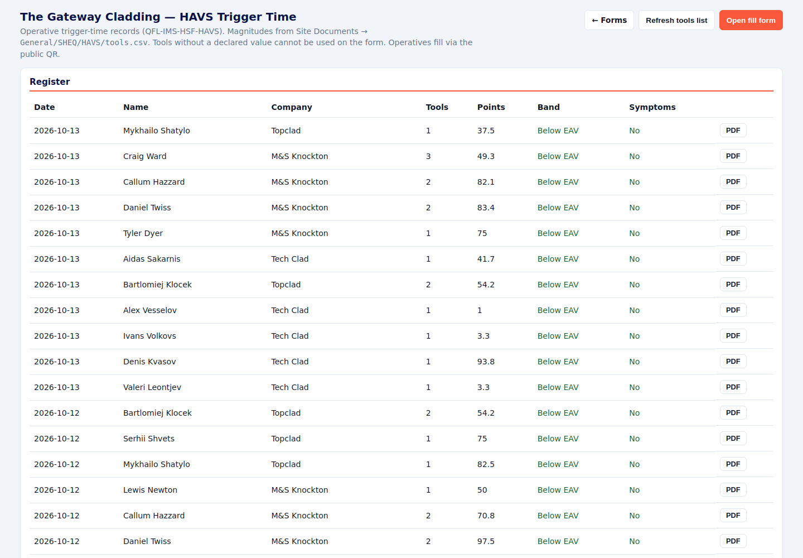Image resolution: width=803 pixels, height=558 pixels.
Task: Open PDF for Tyler Dyer row
Action: pyautogui.click(x=733, y=233)
